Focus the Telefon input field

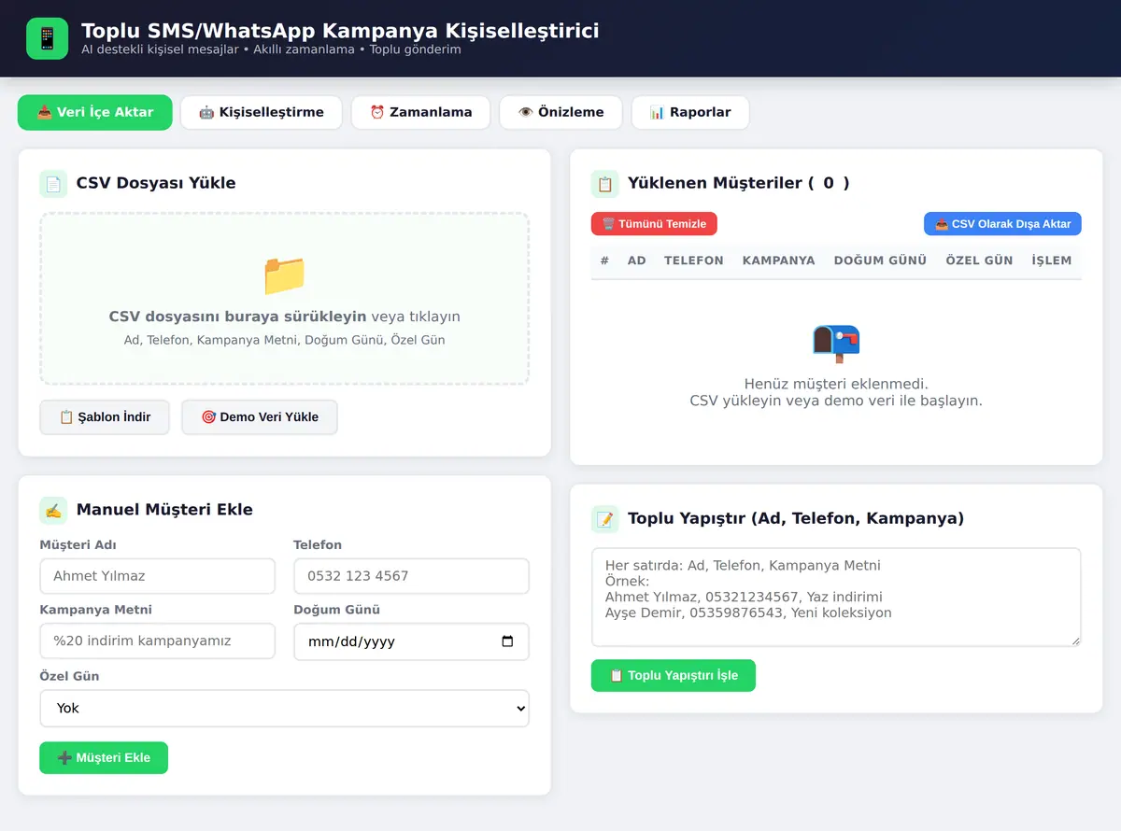pos(411,576)
